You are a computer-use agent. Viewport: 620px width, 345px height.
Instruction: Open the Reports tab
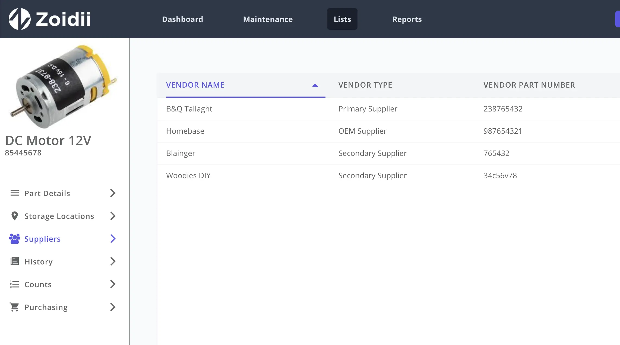407,19
